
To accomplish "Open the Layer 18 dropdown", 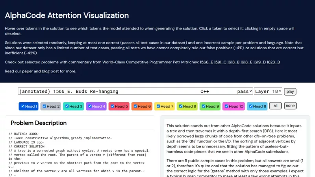I will [x=268, y=91].
